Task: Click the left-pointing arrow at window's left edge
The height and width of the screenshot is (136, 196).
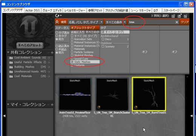Action: pos(4,116)
